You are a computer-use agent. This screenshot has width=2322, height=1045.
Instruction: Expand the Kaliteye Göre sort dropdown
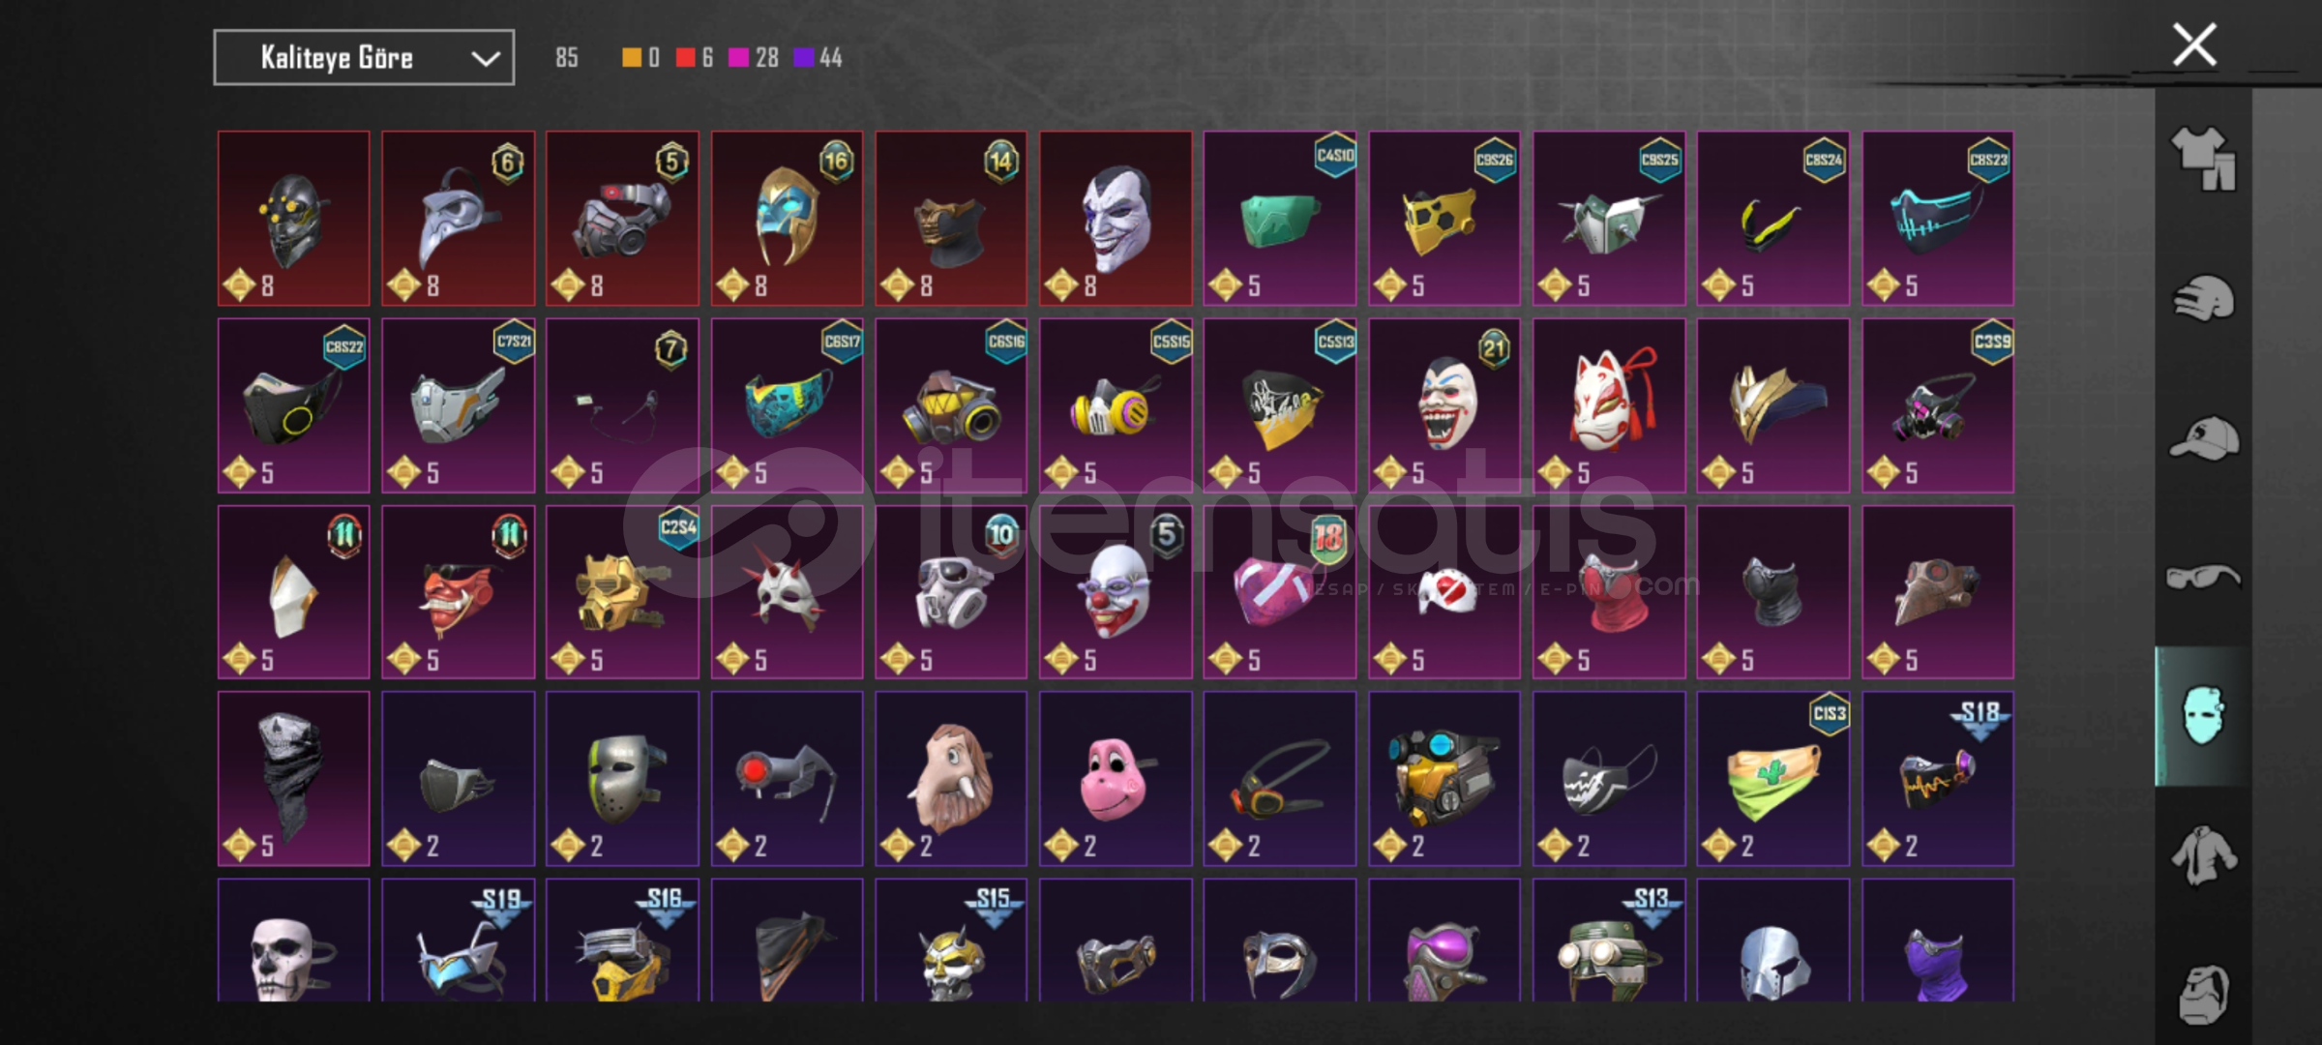tap(364, 58)
